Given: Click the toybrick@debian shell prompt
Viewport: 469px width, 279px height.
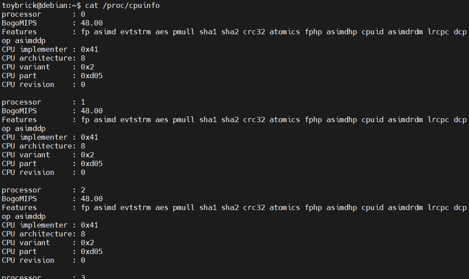Looking at the screenshot, I should 41,6.
